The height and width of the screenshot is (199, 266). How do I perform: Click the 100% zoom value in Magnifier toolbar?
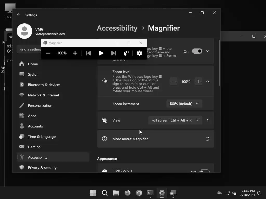pyautogui.click(x=62, y=53)
